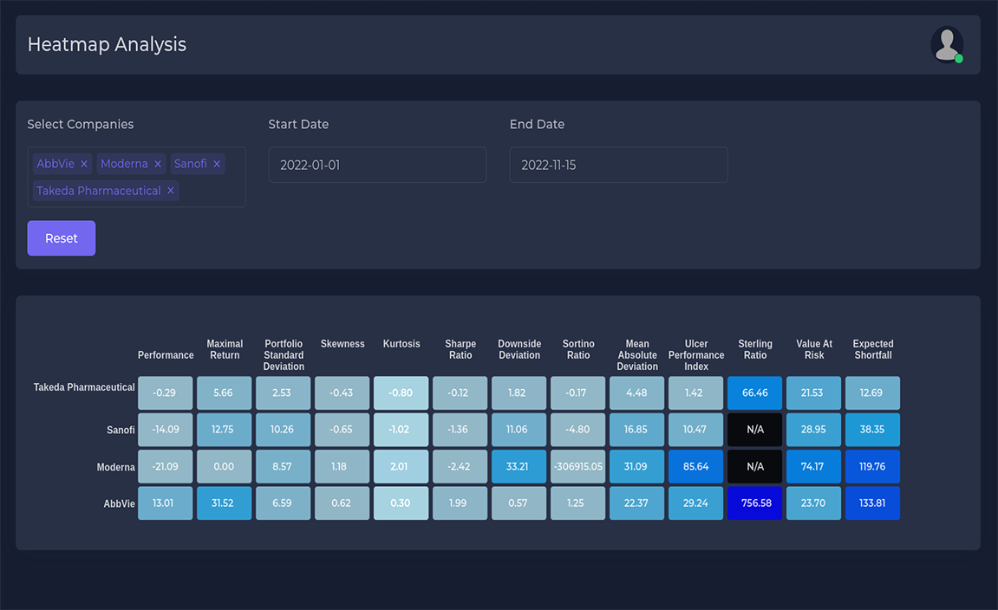Click Takeda Sterling Ratio cell 66.46
Screen dimensions: 998x610
(x=754, y=393)
